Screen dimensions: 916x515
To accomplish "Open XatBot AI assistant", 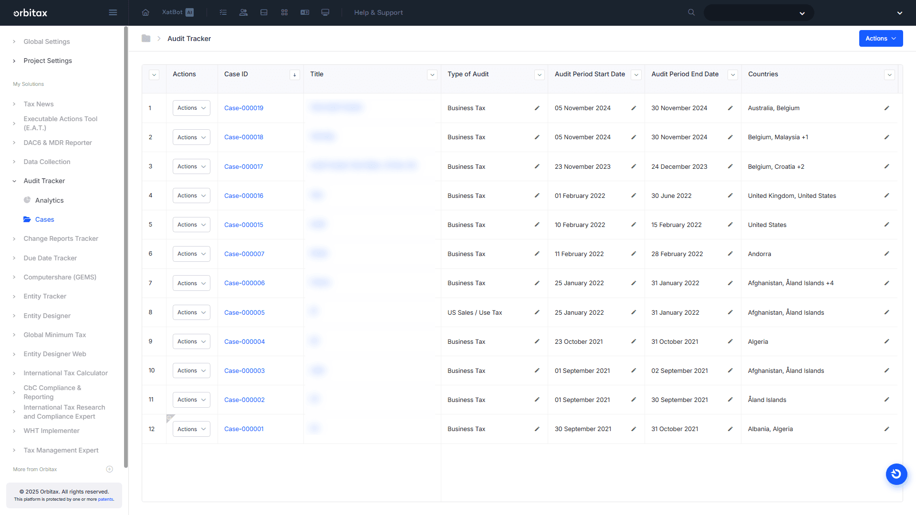I will coord(177,12).
